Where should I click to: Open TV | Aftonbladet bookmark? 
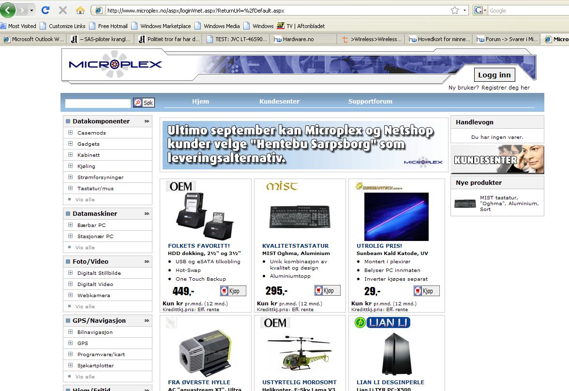[301, 26]
